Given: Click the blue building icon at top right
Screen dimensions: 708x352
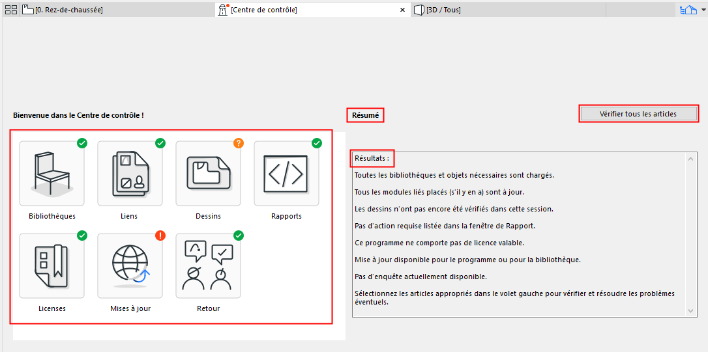Looking at the screenshot, I should [x=688, y=10].
